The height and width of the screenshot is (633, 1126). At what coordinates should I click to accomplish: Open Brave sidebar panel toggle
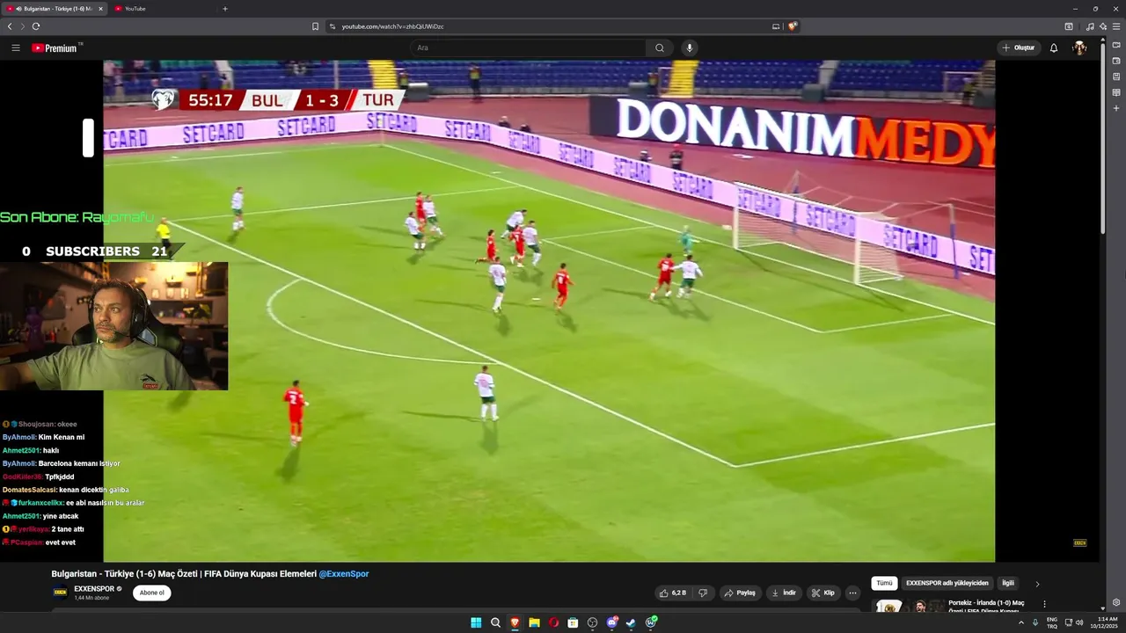(1069, 26)
